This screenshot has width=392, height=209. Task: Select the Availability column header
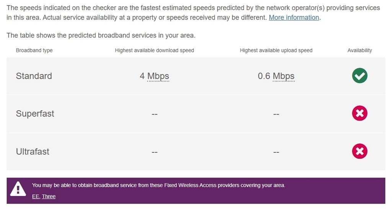[360, 50]
